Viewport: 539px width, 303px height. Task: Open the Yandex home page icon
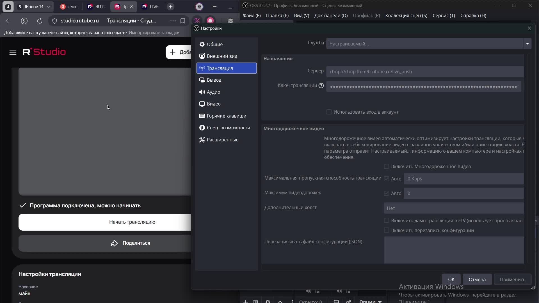click(x=24, y=21)
